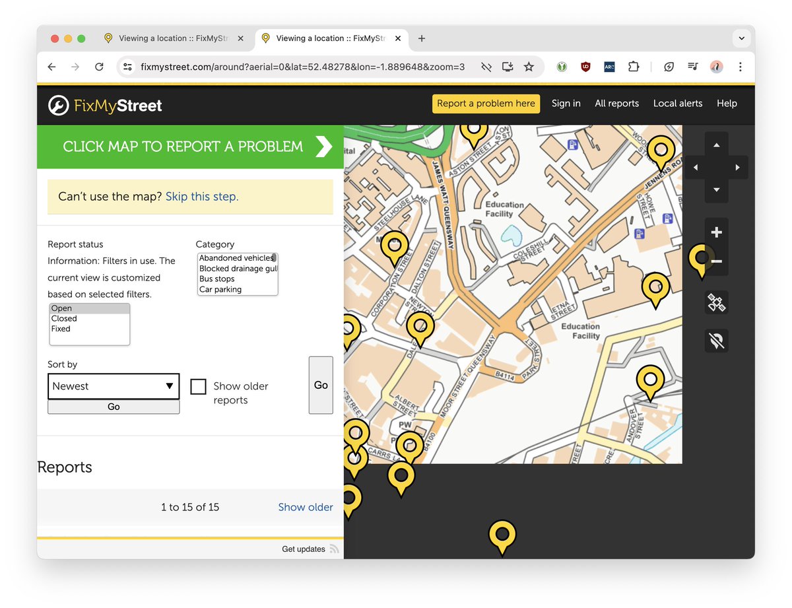This screenshot has width=792, height=608.
Task: Click the Click map to report a problem banner
Action: (x=190, y=147)
